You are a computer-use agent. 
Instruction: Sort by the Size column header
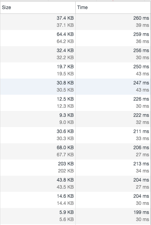pyautogui.click(x=38, y=7)
